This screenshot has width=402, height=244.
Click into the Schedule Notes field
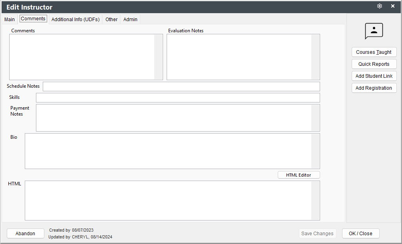coord(181,87)
